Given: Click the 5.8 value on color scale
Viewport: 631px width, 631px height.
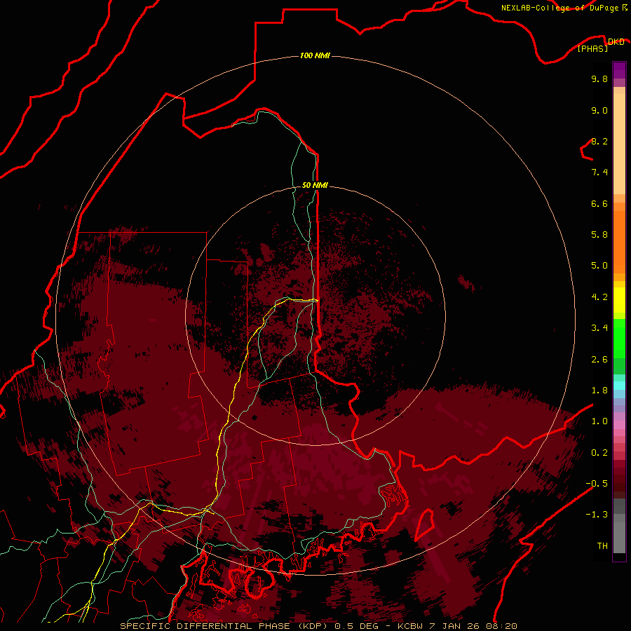Looking at the screenshot, I should click(x=599, y=234).
